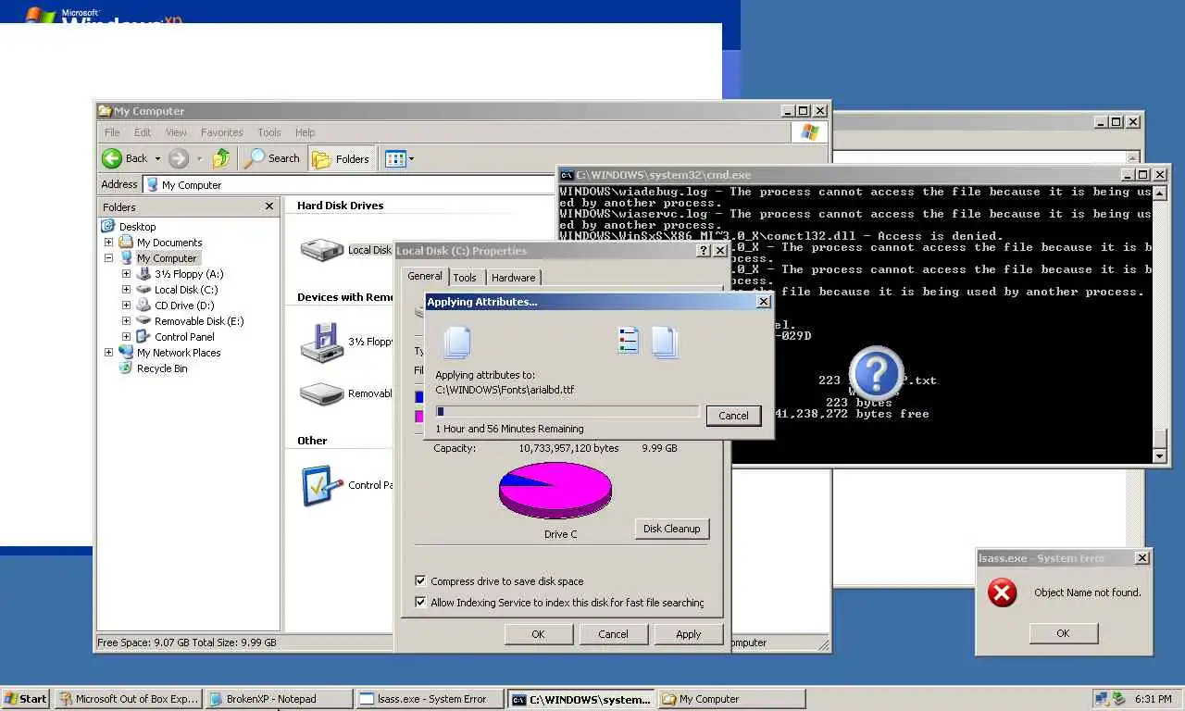Screen dimensions: 1185x711
Task: Click Apply in Local Disk Properties
Action: pos(688,634)
